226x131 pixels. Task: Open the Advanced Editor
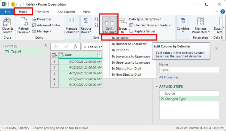pos(46,25)
